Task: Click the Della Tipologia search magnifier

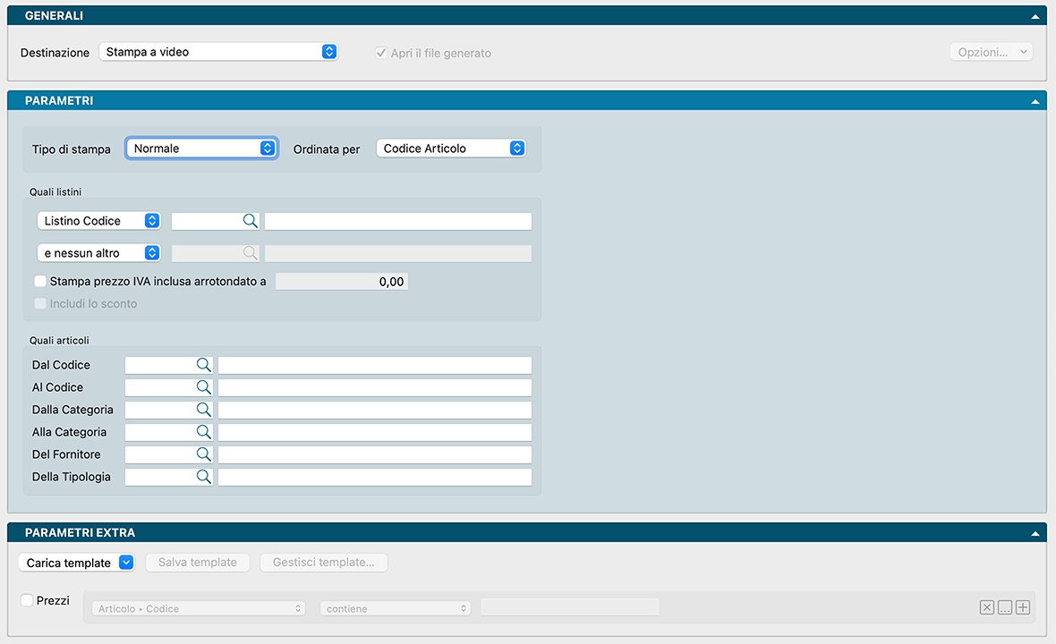Action: [204, 477]
